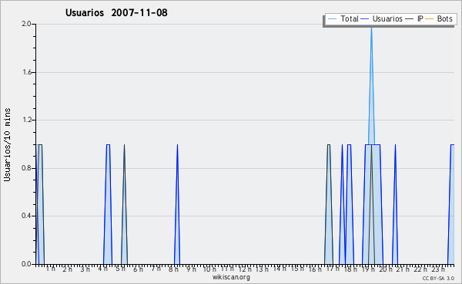Click the blue spike near 21 h

tap(395, 204)
